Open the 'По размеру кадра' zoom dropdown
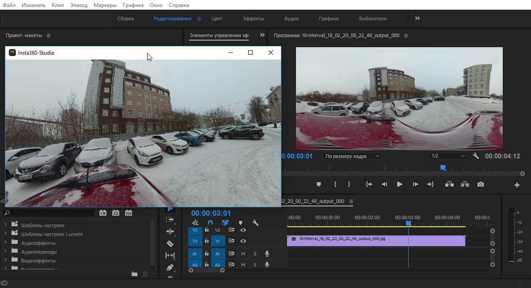Image resolution: width=531 pixels, height=288 pixels. point(352,156)
